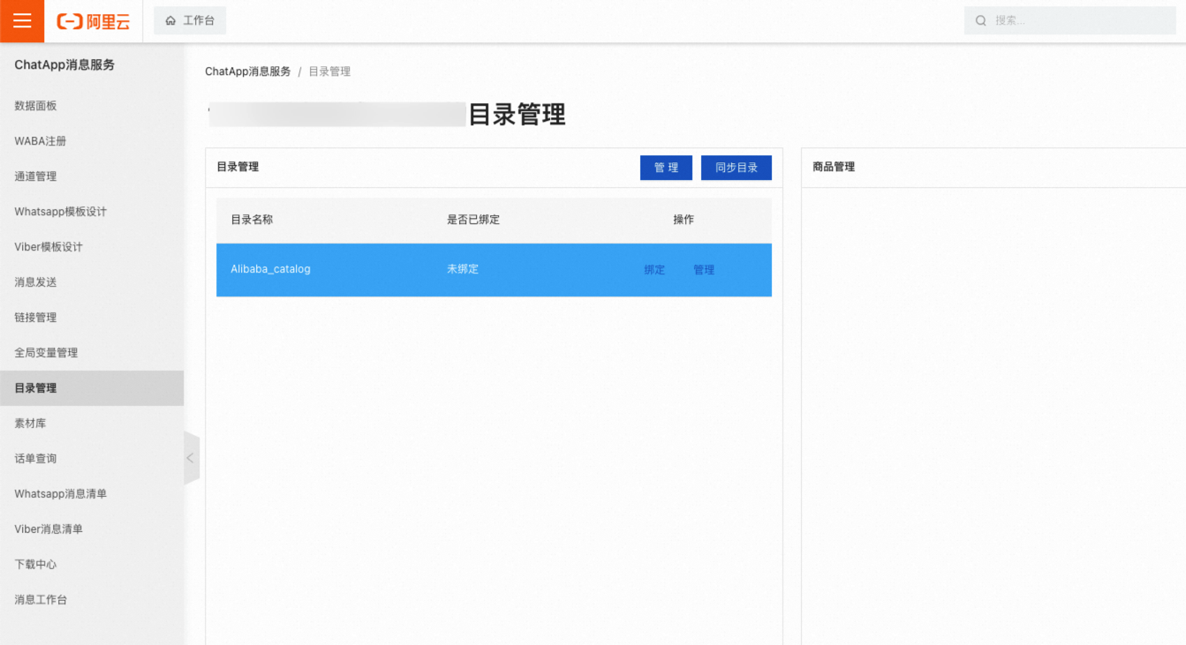Select Viber模板设计 menu item

[48, 247]
